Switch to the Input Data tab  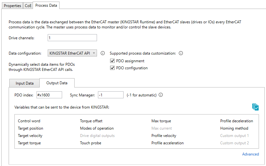25,83
